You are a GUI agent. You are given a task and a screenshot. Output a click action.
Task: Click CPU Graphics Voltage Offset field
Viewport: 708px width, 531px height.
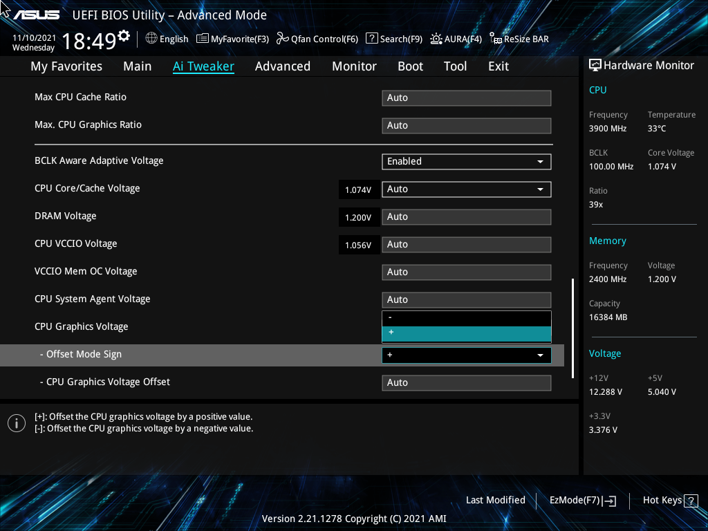(x=467, y=383)
